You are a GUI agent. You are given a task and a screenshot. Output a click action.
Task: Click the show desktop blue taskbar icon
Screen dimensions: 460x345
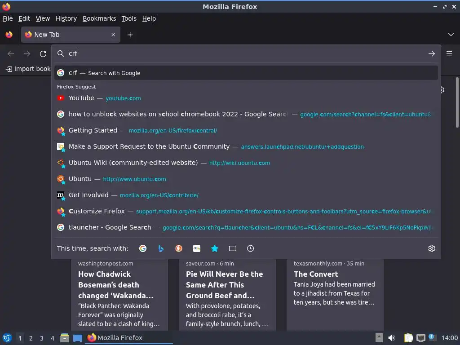tap(78, 338)
